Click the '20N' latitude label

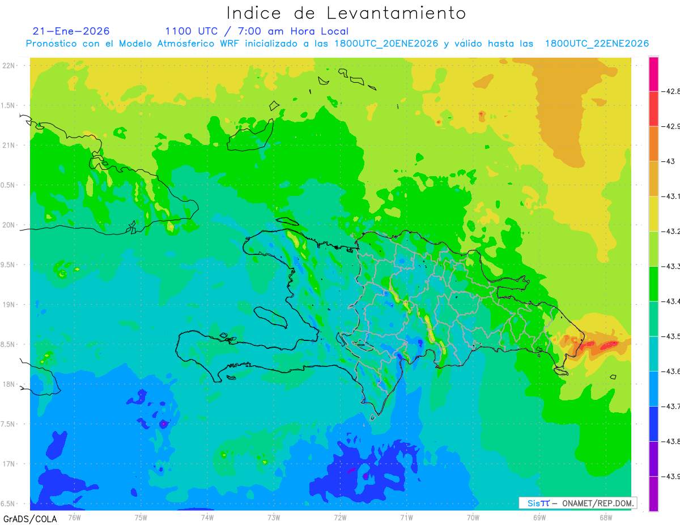(9, 225)
